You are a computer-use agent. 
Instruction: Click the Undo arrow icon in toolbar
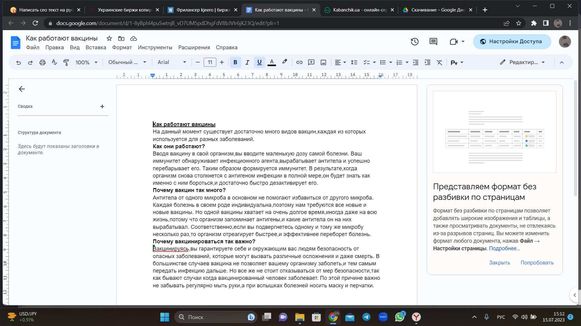[18, 62]
